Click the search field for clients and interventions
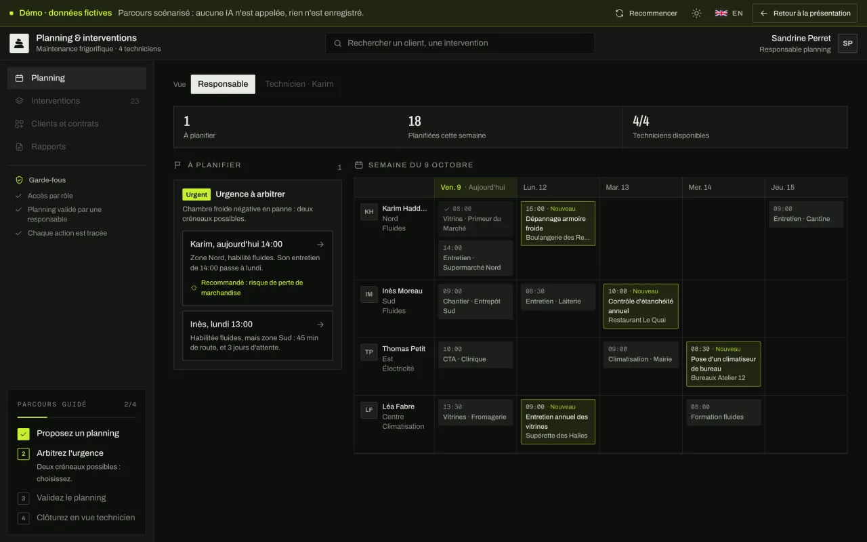The image size is (867, 542). point(460,43)
